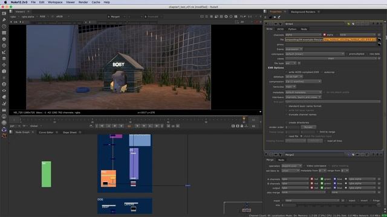This screenshot has width=387, height=217.
Task: Enable the premultiplied checkbox
Action: [x=346, y=54]
